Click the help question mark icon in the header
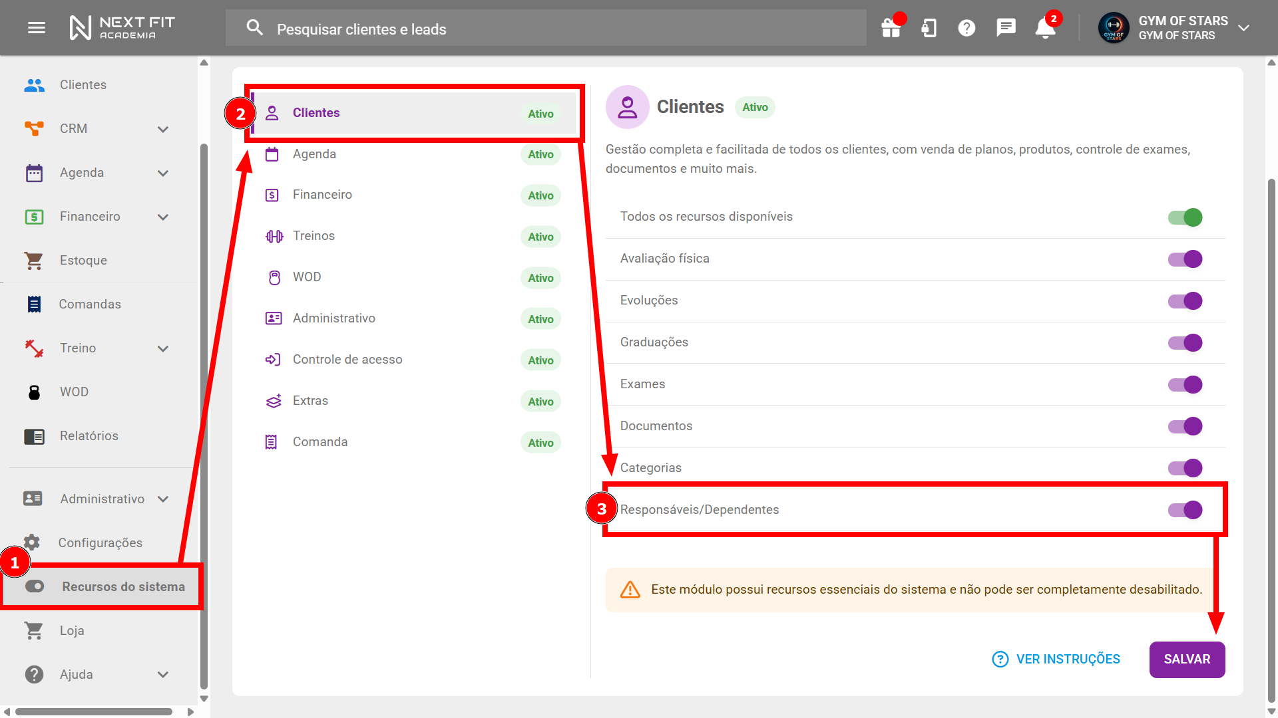Screen dimensions: 1278x718 coord(966,28)
